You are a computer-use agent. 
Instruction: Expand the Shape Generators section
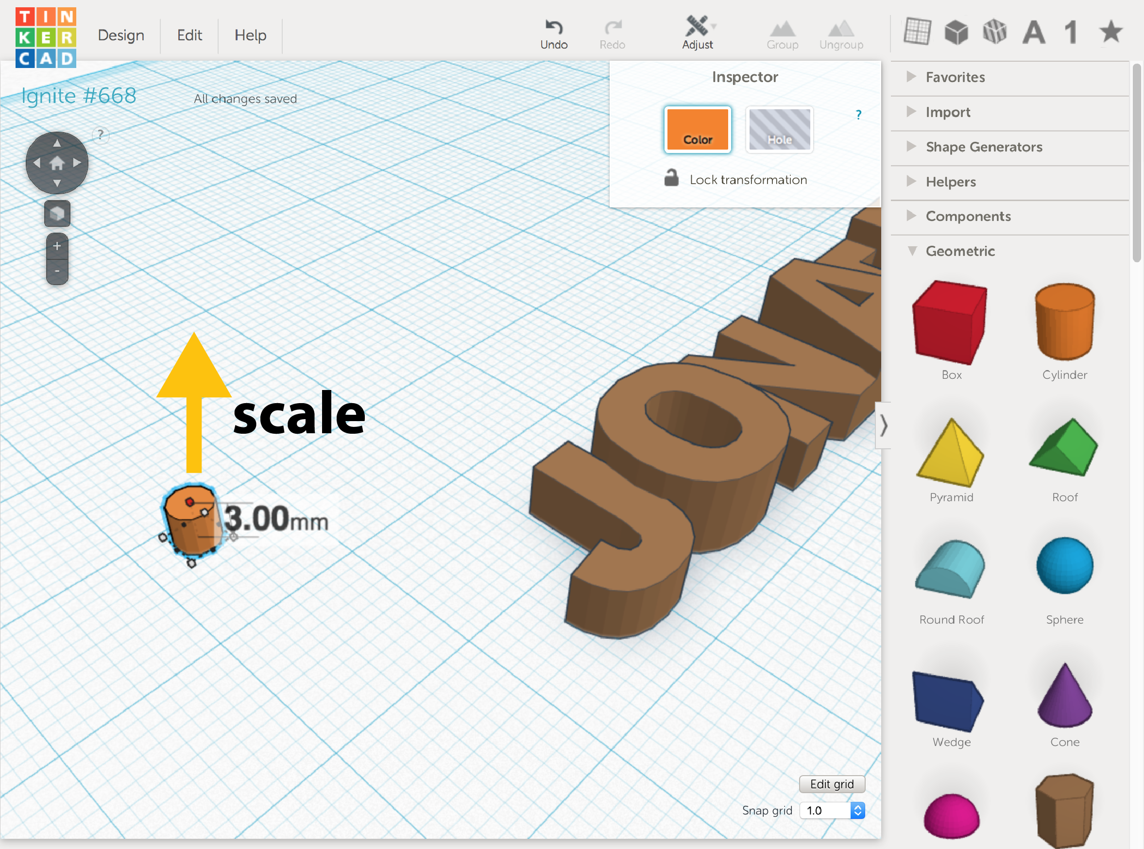pyautogui.click(x=983, y=147)
